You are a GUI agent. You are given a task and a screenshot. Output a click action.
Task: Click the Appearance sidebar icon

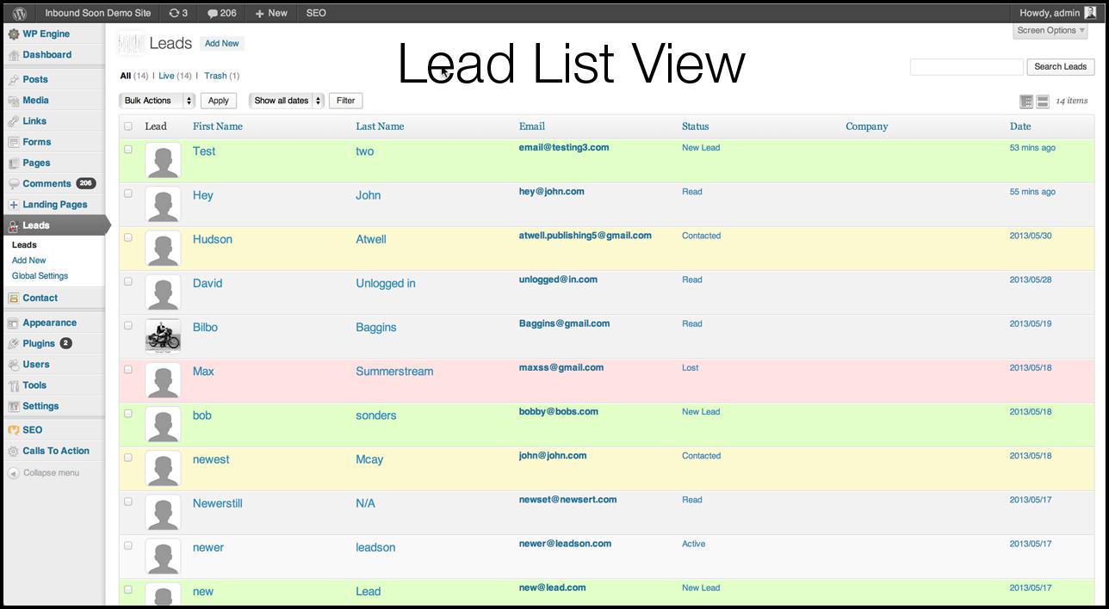tap(14, 323)
